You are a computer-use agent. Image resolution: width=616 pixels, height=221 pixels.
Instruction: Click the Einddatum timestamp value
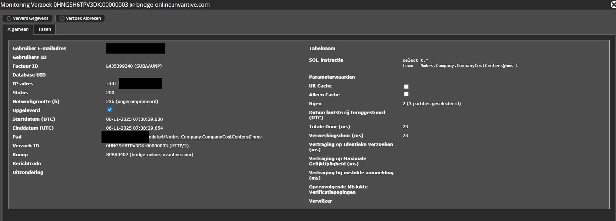134,128
